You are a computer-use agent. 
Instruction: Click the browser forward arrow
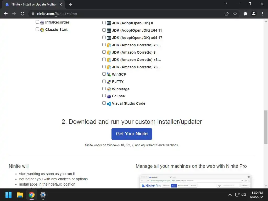[x=14, y=14]
